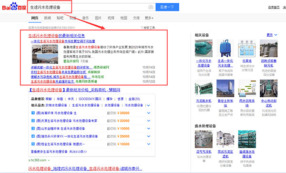Click number 4 badge in product list
The image size is (286, 173).
33,136
